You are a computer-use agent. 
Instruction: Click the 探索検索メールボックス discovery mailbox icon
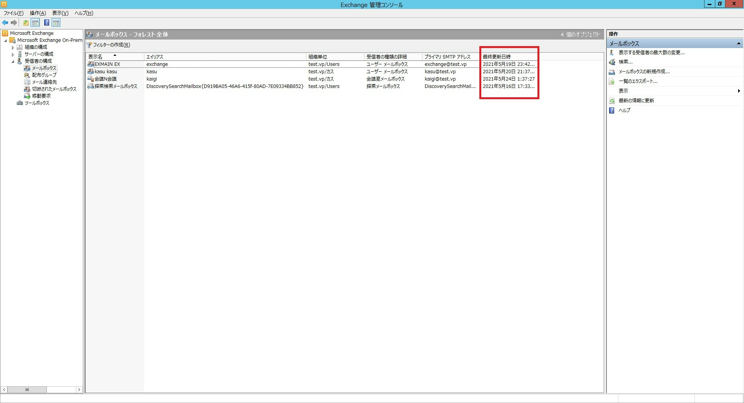pyautogui.click(x=91, y=86)
